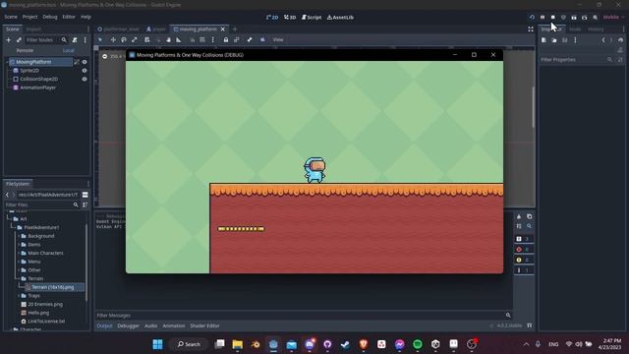The image size is (629, 354).
Task: Expand the Menu folder
Action: pyautogui.click(x=19, y=262)
